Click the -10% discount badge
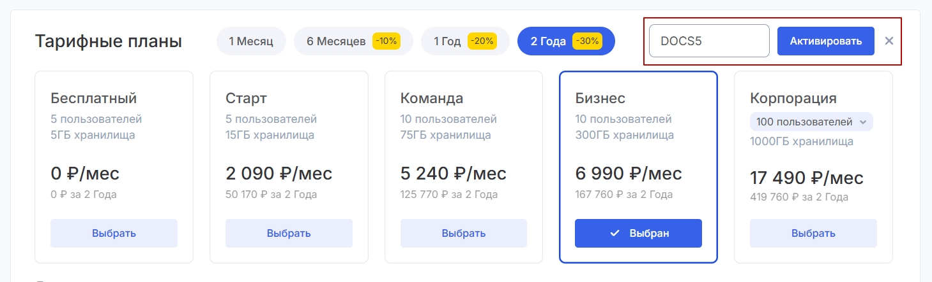Viewport: 932px width, 282px height. point(386,41)
